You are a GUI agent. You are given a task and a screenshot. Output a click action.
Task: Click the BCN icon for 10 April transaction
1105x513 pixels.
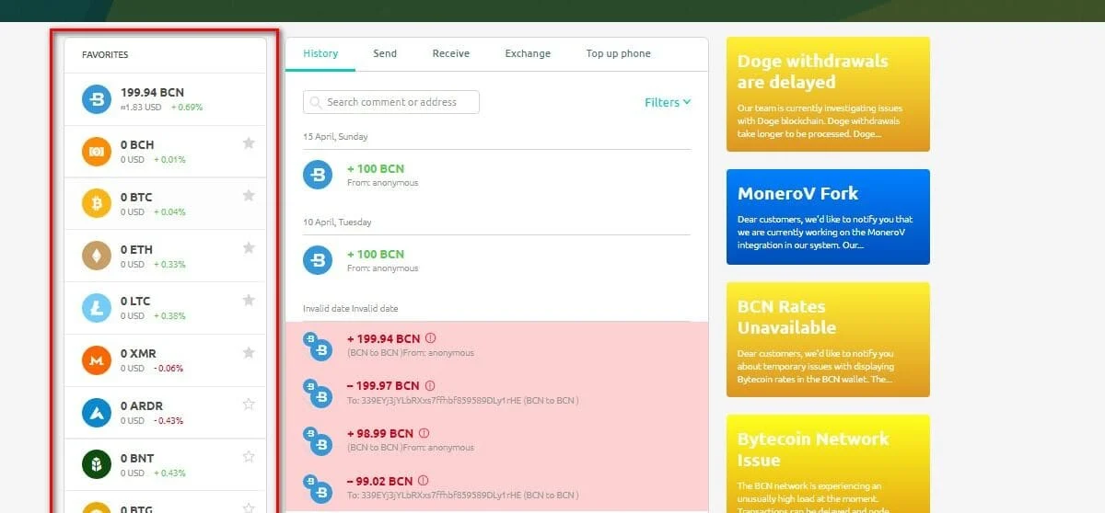[x=318, y=260]
